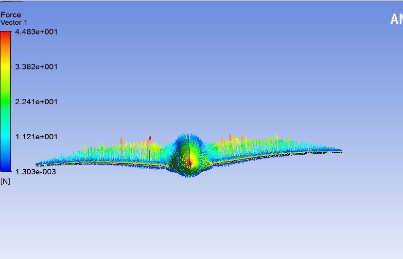Pick the cyan band of the color bar
This screenshot has height=259, width=403.
click(5, 137)
